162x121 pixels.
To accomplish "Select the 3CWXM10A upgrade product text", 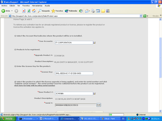I will click(x=59, y=56).
